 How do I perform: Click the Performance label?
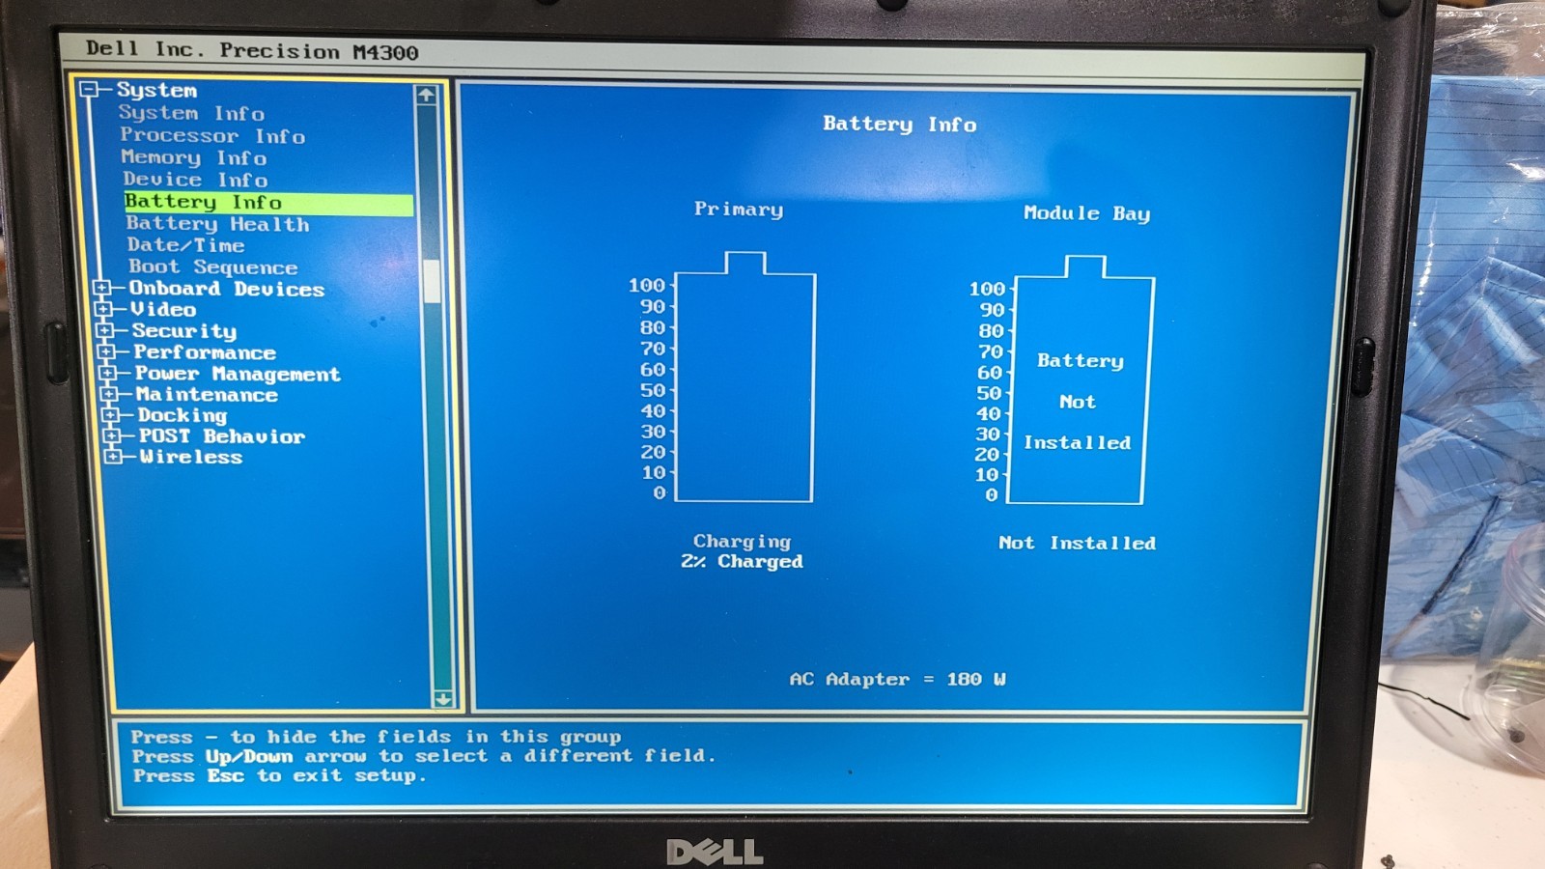pos(205,352)
